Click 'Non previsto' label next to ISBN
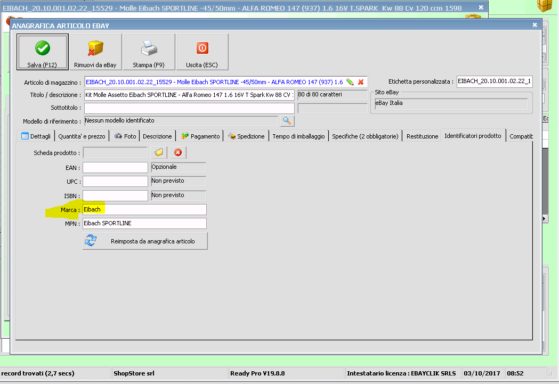 [179, 195]
